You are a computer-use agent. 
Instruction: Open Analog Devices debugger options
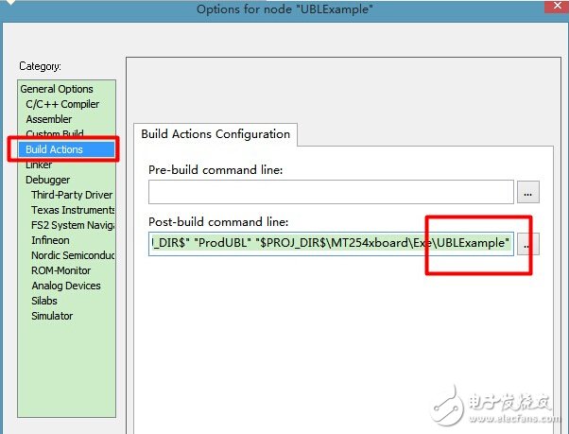click(65, 286)
